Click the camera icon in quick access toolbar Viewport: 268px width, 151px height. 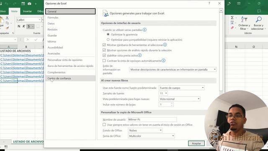tap(29, 4)
